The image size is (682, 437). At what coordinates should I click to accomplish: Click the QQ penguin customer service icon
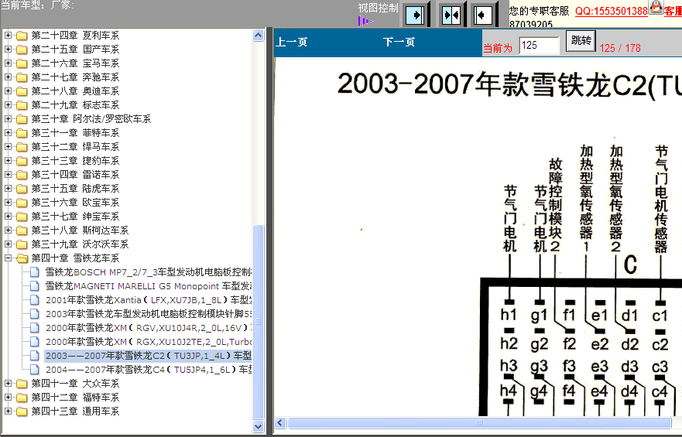[656, 7]
